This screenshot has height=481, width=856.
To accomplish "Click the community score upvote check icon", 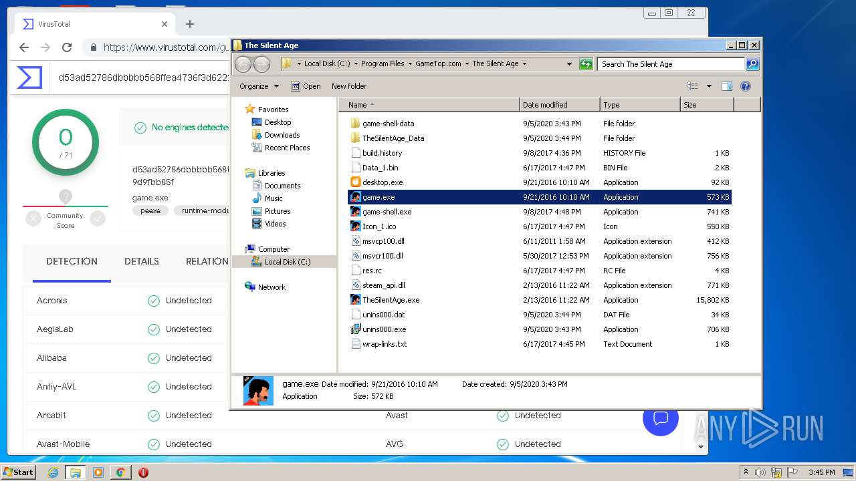I will (x=98, y=218).
